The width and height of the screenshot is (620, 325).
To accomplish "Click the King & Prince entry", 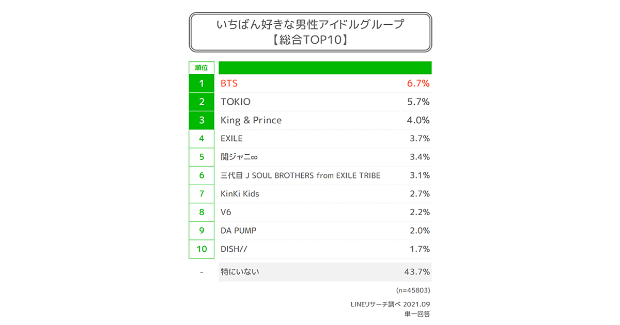I will click(251, 120).
